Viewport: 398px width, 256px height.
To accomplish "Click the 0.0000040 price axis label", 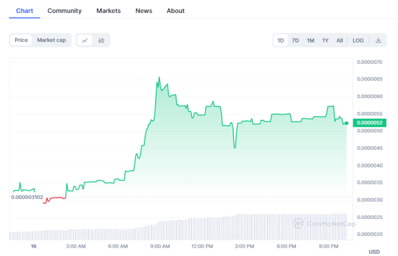I will click(x=370, y=165).
